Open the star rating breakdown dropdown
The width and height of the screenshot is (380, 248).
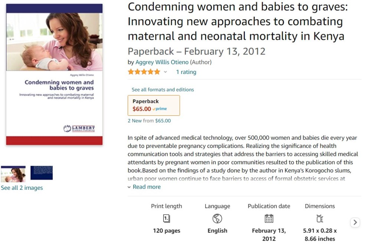pyautogui.click(x=166, y=72)
